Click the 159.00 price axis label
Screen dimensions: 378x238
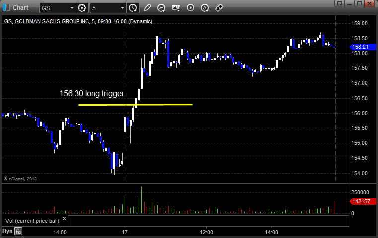pyautogui.click(x=359, y=23)
